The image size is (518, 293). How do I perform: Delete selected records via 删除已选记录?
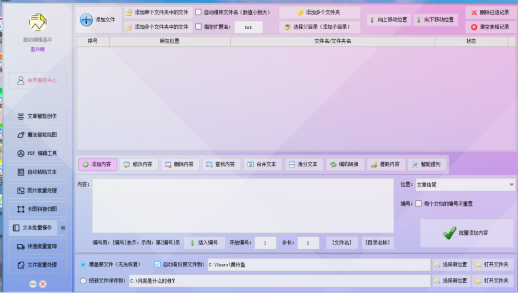(490, 13)
